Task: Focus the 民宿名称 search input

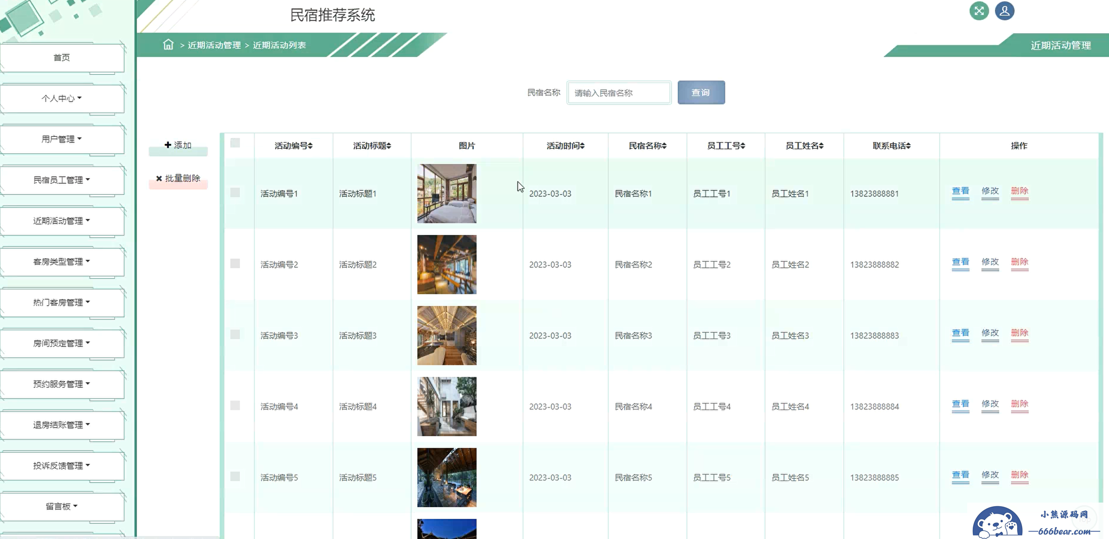Action: pyautogui.click(x=618, y=93)
